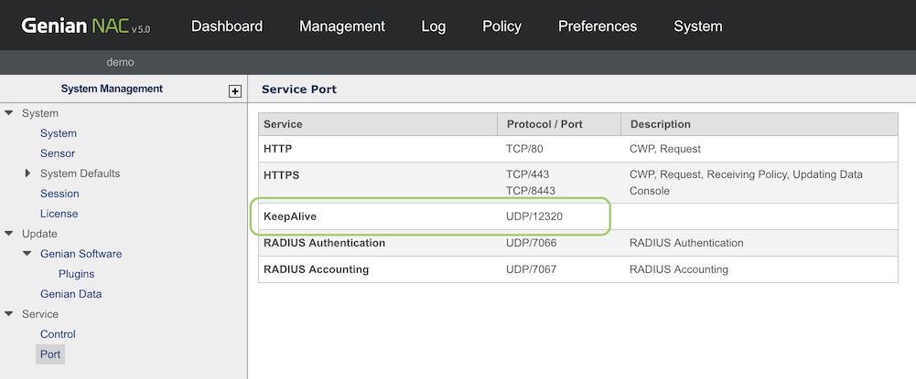The height and width of the screenshot is (379, 916).
Task: Open the Policy menu
Action: (x=501, y=26)
